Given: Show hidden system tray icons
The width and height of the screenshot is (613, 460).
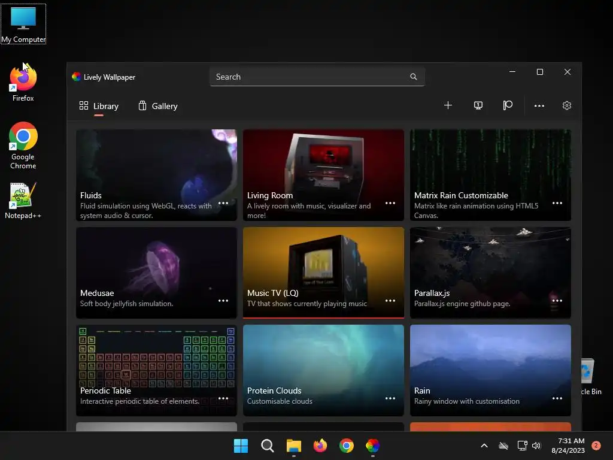Looking at the screenshot, I should tap(484, 446).
